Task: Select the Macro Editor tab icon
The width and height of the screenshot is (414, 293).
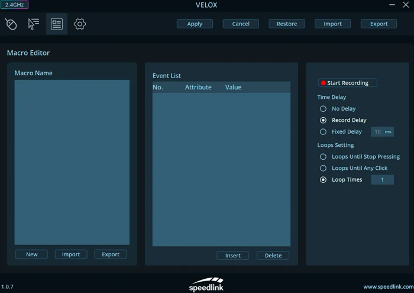Action: pyautogui.click(x=57, y=24)
